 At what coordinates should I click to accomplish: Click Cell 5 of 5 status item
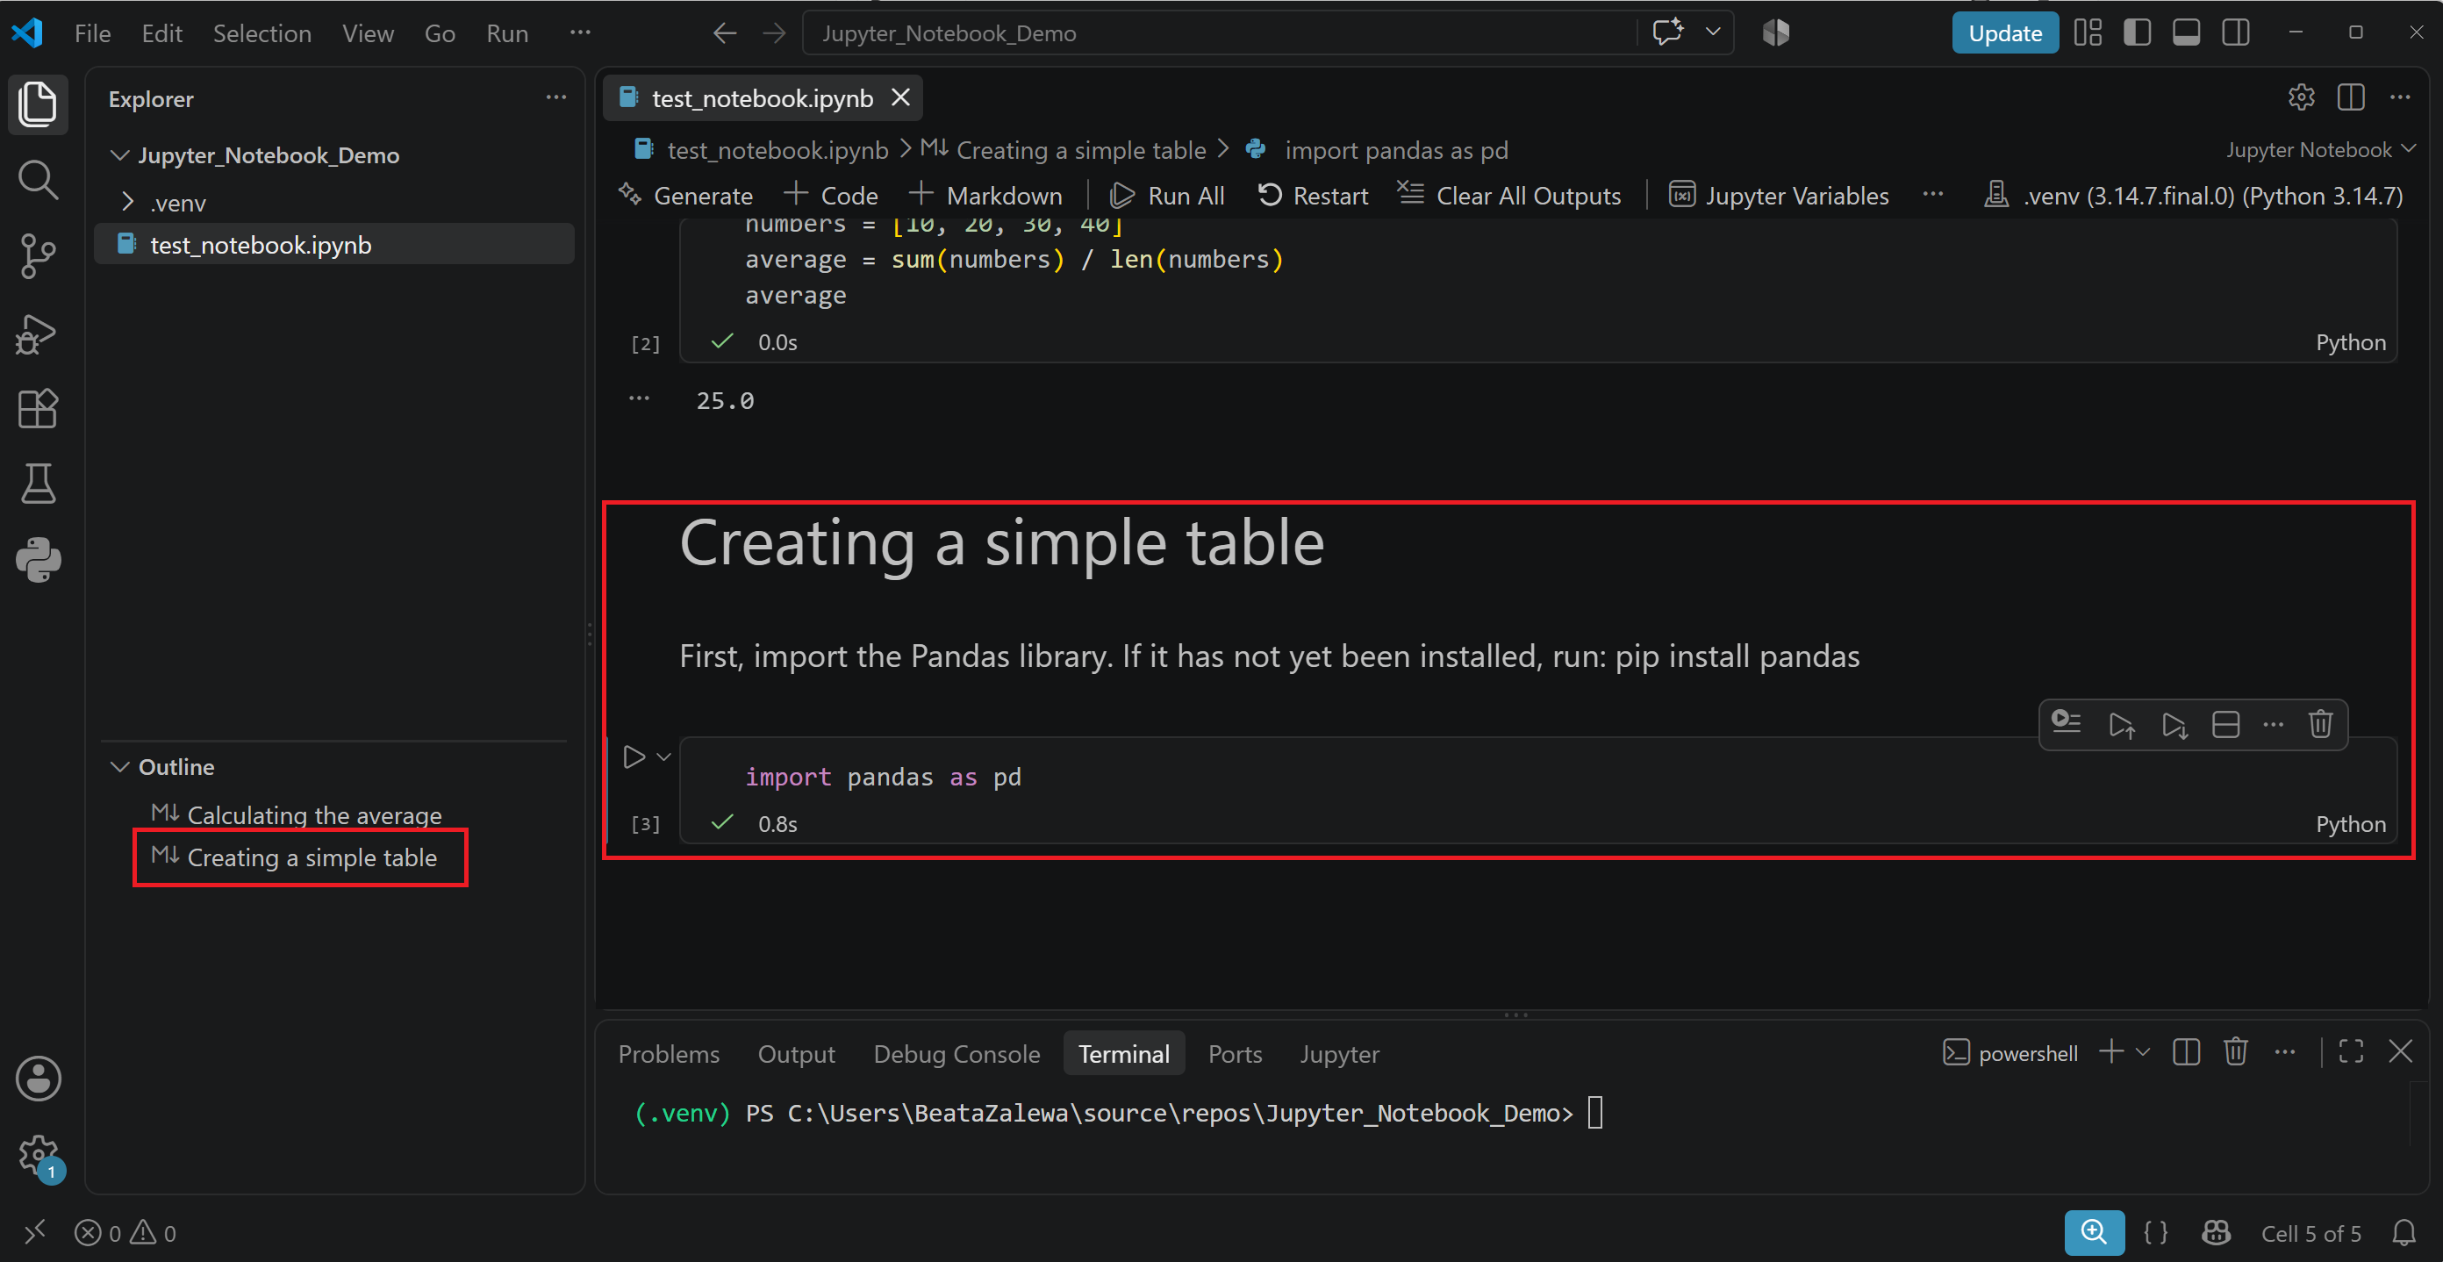(2310, 1233)
